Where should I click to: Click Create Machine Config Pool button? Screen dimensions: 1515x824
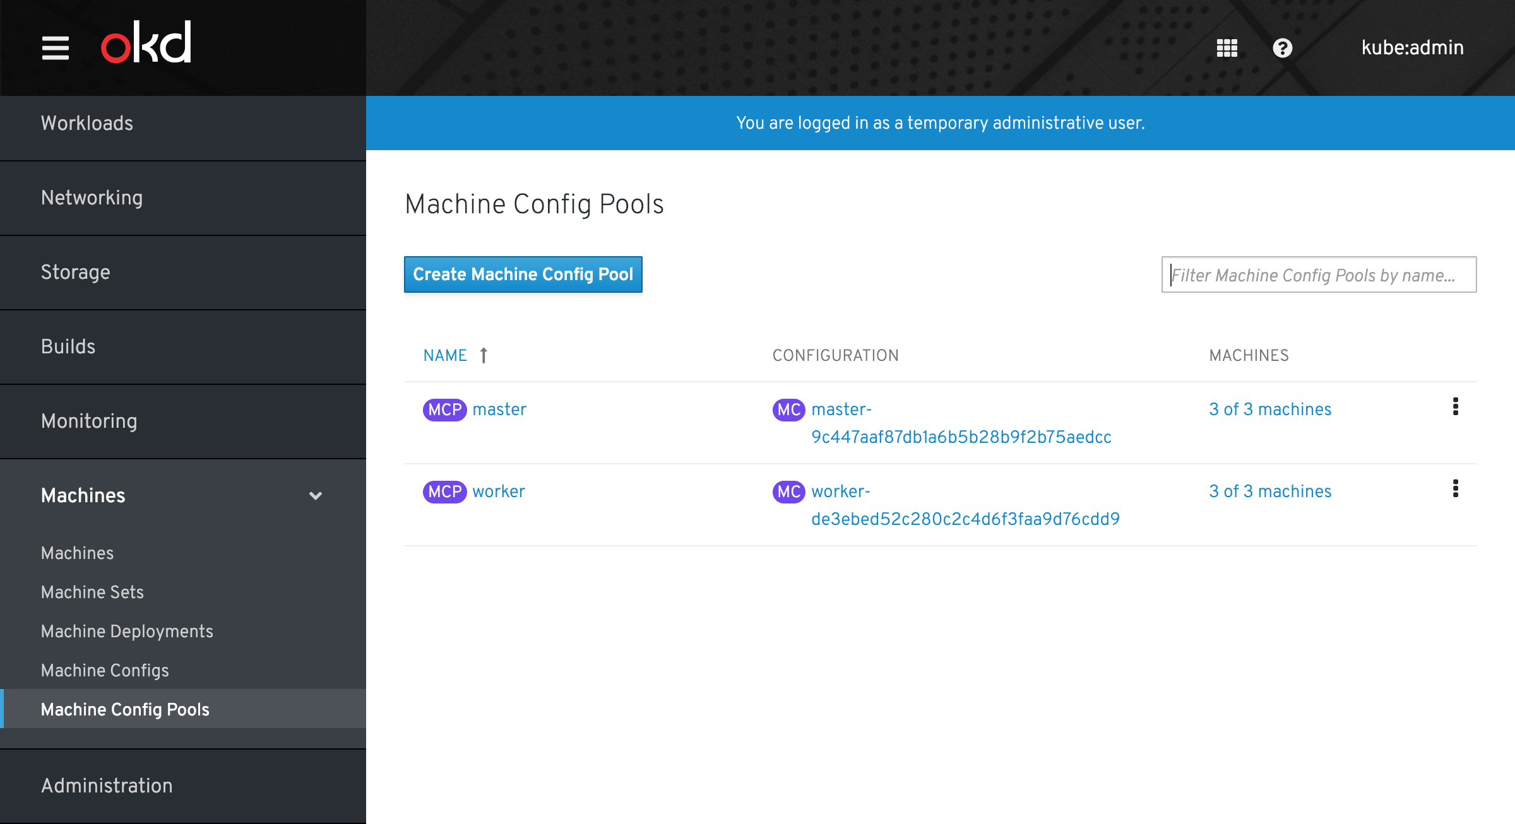tap(523, 274)
